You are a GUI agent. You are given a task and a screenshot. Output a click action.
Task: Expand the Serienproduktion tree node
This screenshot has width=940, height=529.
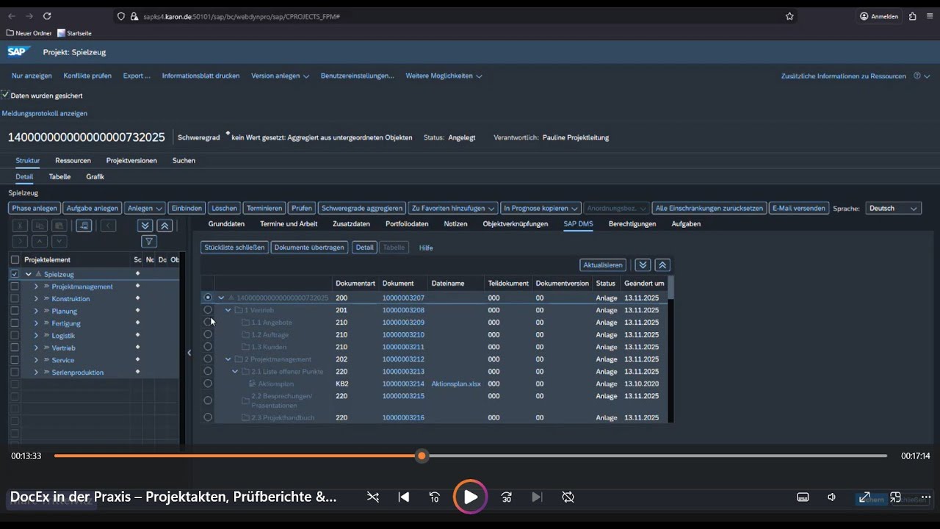pyautogui.click(x=36, y=373)
